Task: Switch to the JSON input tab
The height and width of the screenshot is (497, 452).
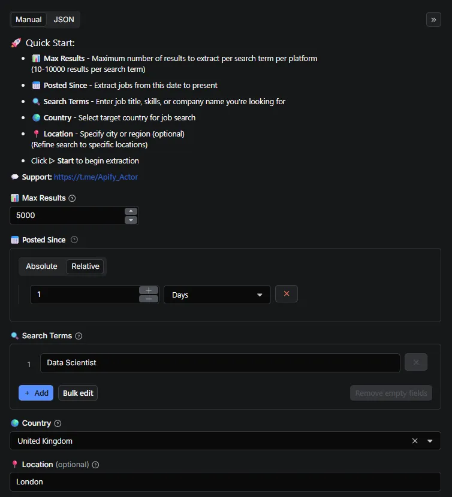Action: coord(64,20)
